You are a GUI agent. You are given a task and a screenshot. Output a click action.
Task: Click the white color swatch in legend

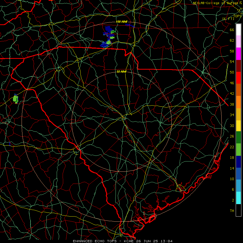tap(238, 30)
